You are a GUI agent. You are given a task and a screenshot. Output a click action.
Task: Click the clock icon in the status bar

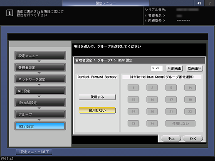2,159
